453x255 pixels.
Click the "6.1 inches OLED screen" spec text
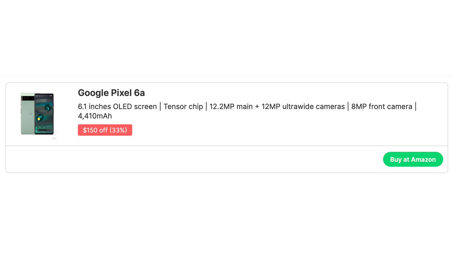pyautogui.click(x=117, y=107)
